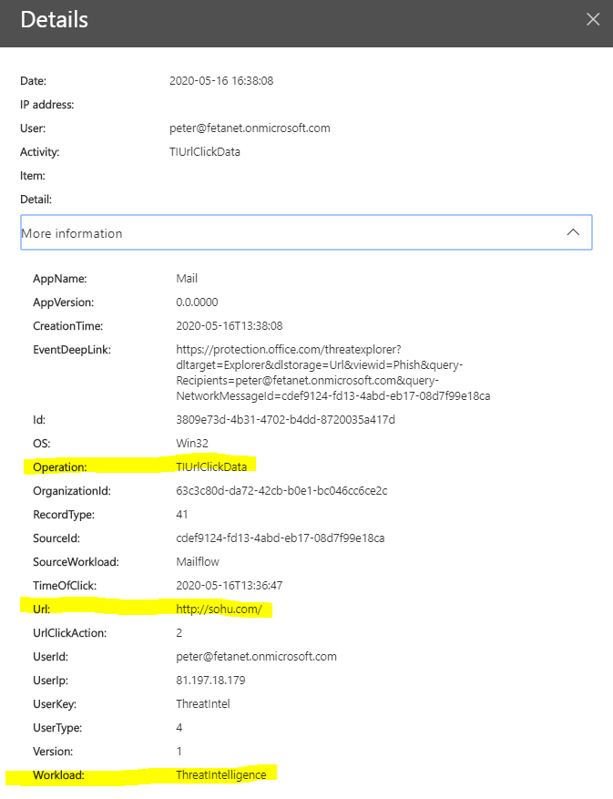Select the Id value starting with 3809e73d

pyautogui.click(x=285, y=420)
